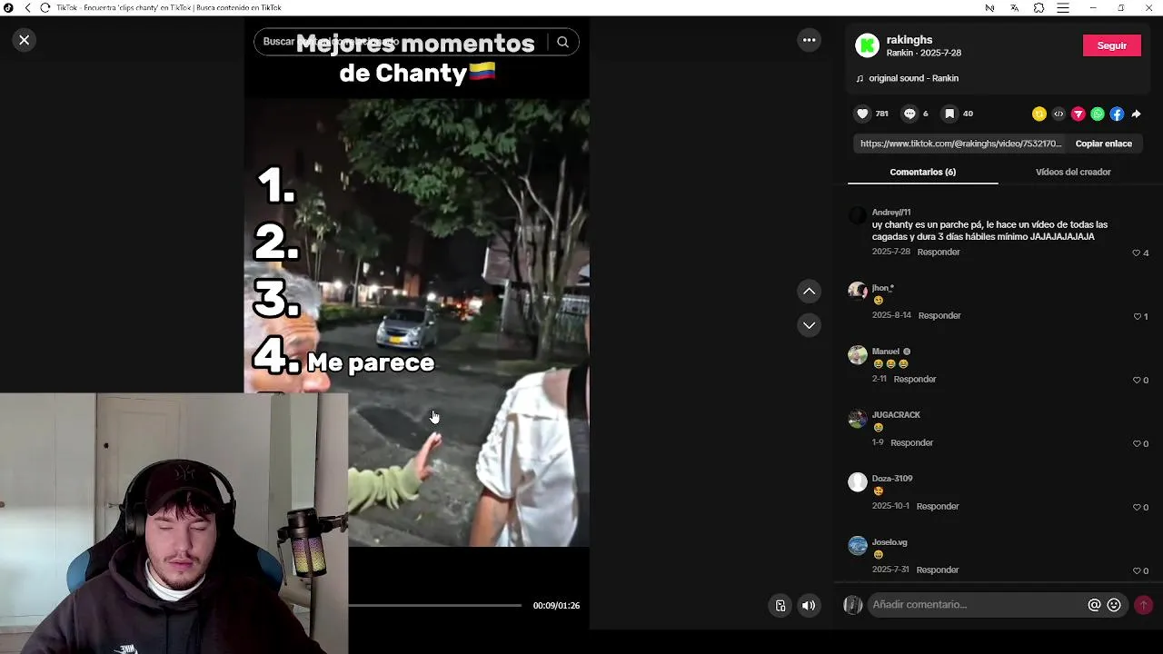
Task: Open comments via the speech bubble icon
Action: click(910, 114)
